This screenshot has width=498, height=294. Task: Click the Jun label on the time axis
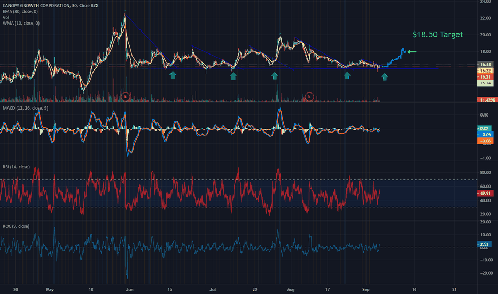129,290
